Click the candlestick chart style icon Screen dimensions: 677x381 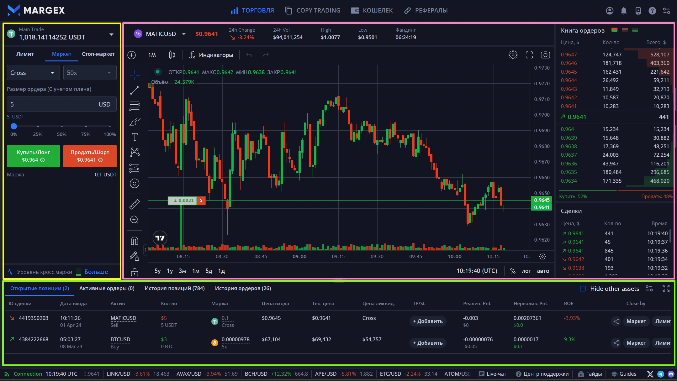(172, 55)
